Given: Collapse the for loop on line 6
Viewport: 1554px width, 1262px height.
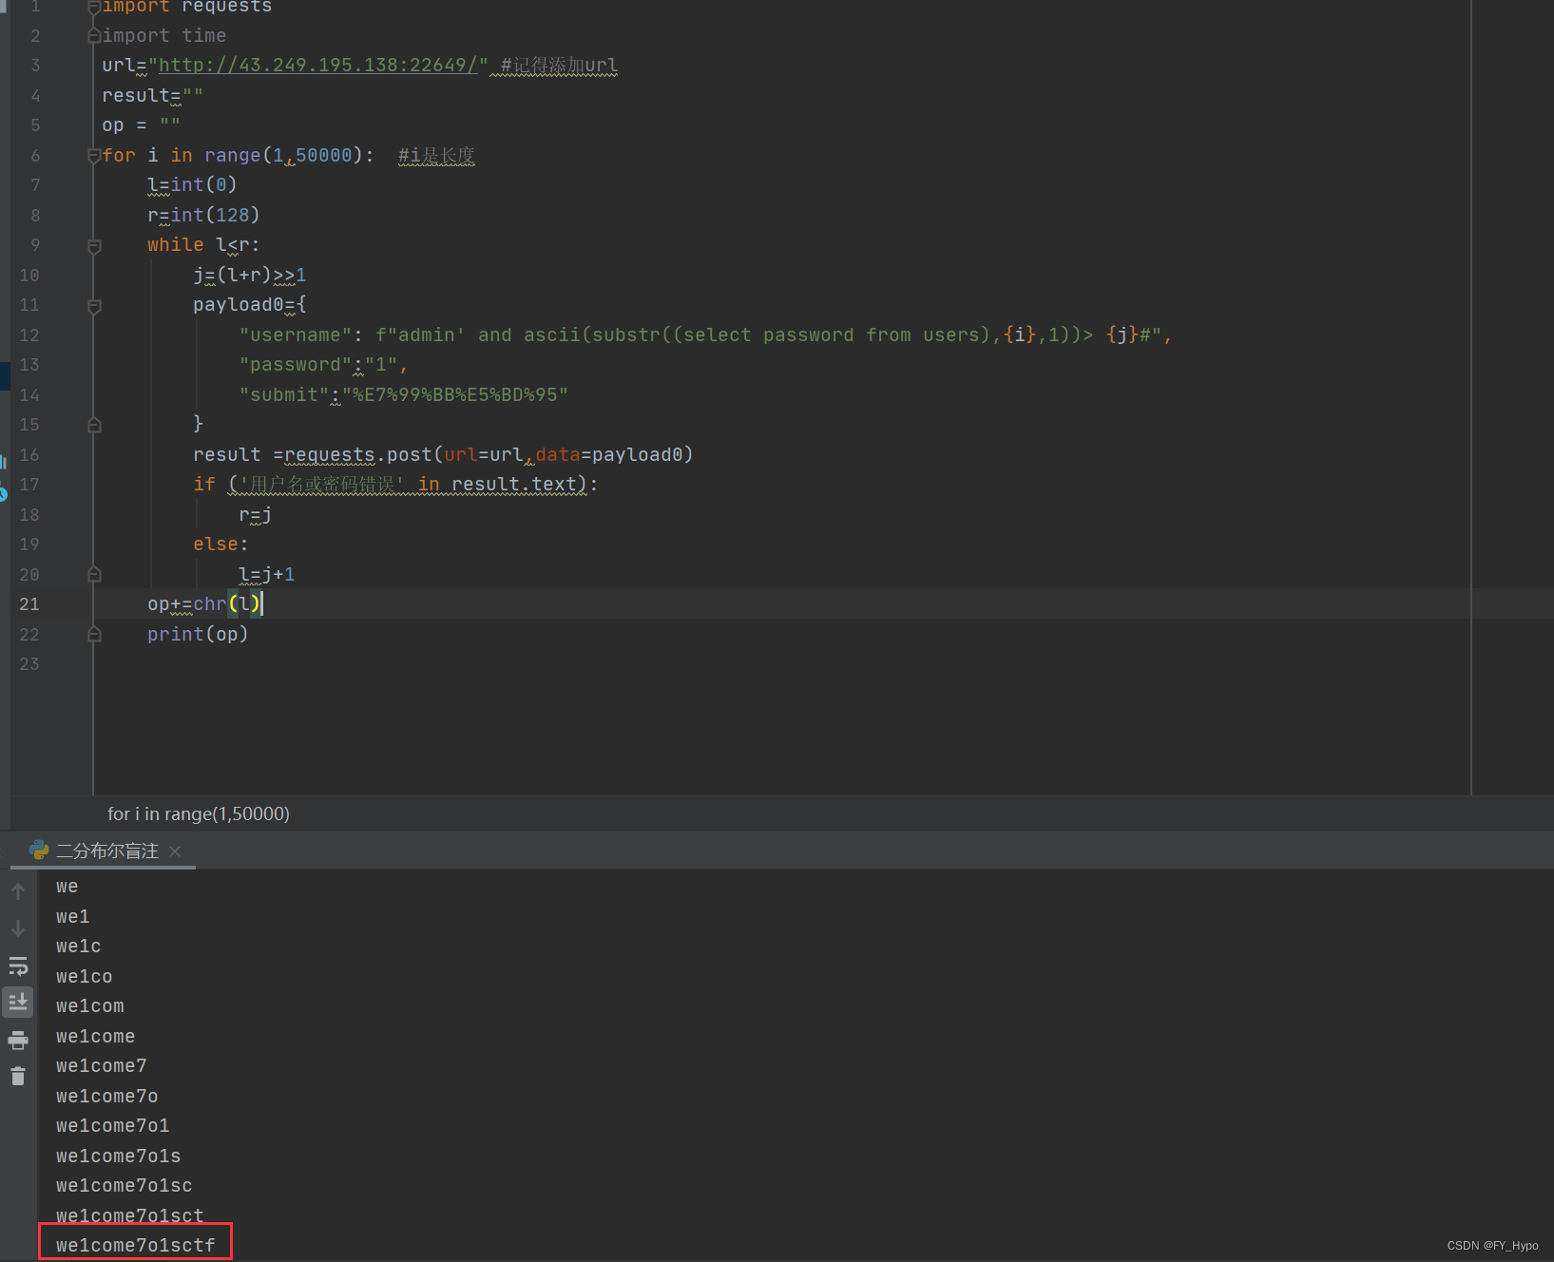Looking at the screenshot, I should click(x=94, y=156).
